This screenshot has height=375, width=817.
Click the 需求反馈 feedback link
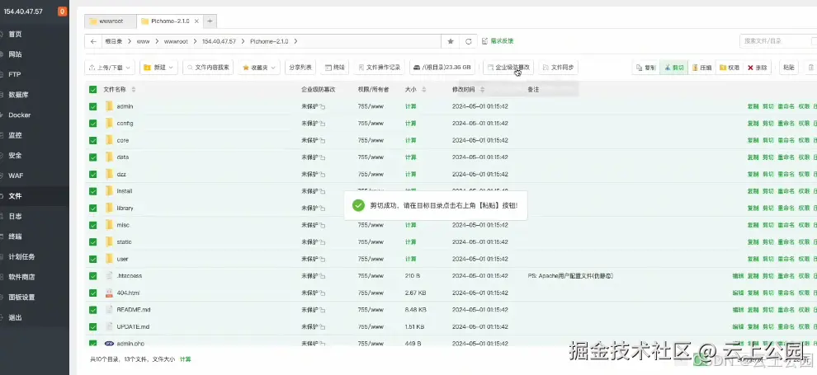click(x=498, y=41)
